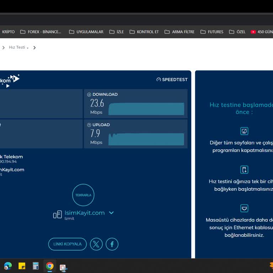
Task: Click the LİNKİ KOPYALA button
Action: [x=68, y=244]
